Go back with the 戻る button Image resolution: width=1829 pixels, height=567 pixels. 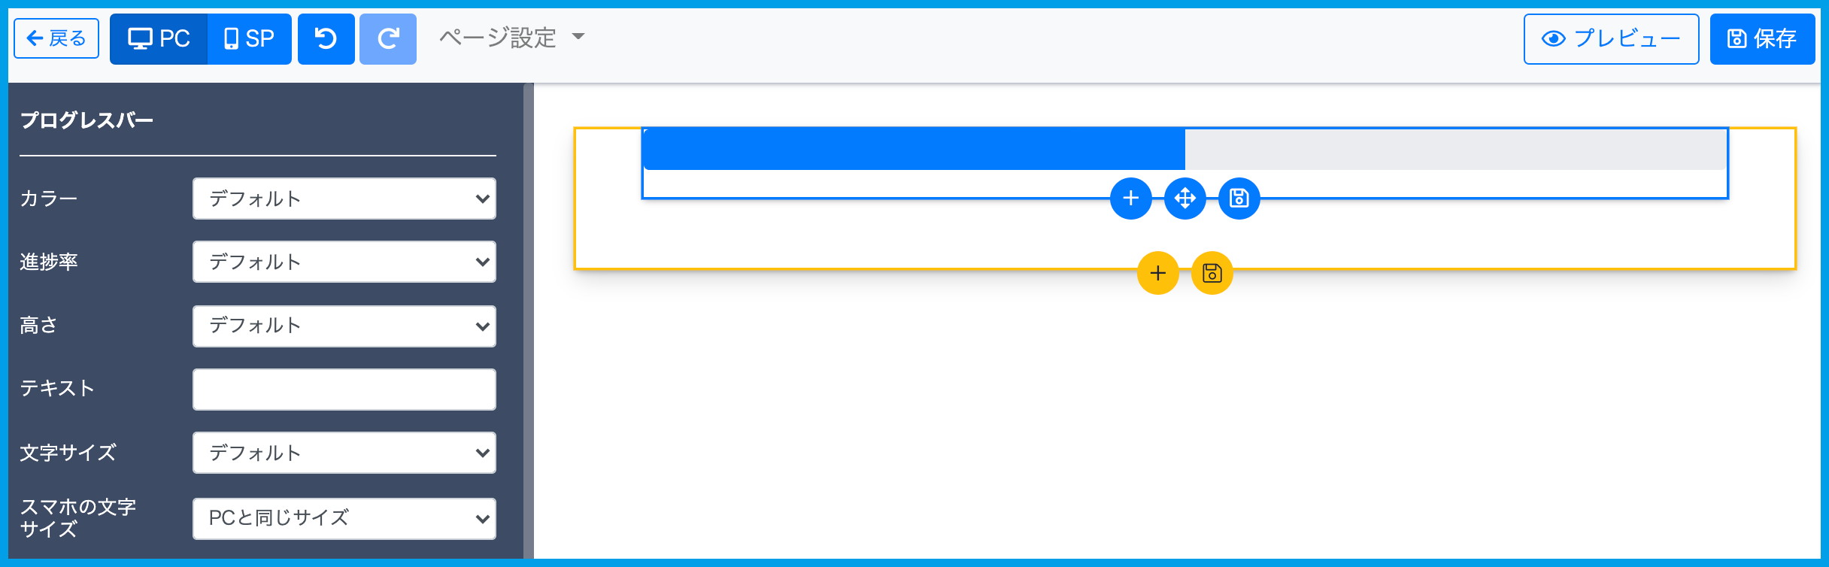[56, 38]
